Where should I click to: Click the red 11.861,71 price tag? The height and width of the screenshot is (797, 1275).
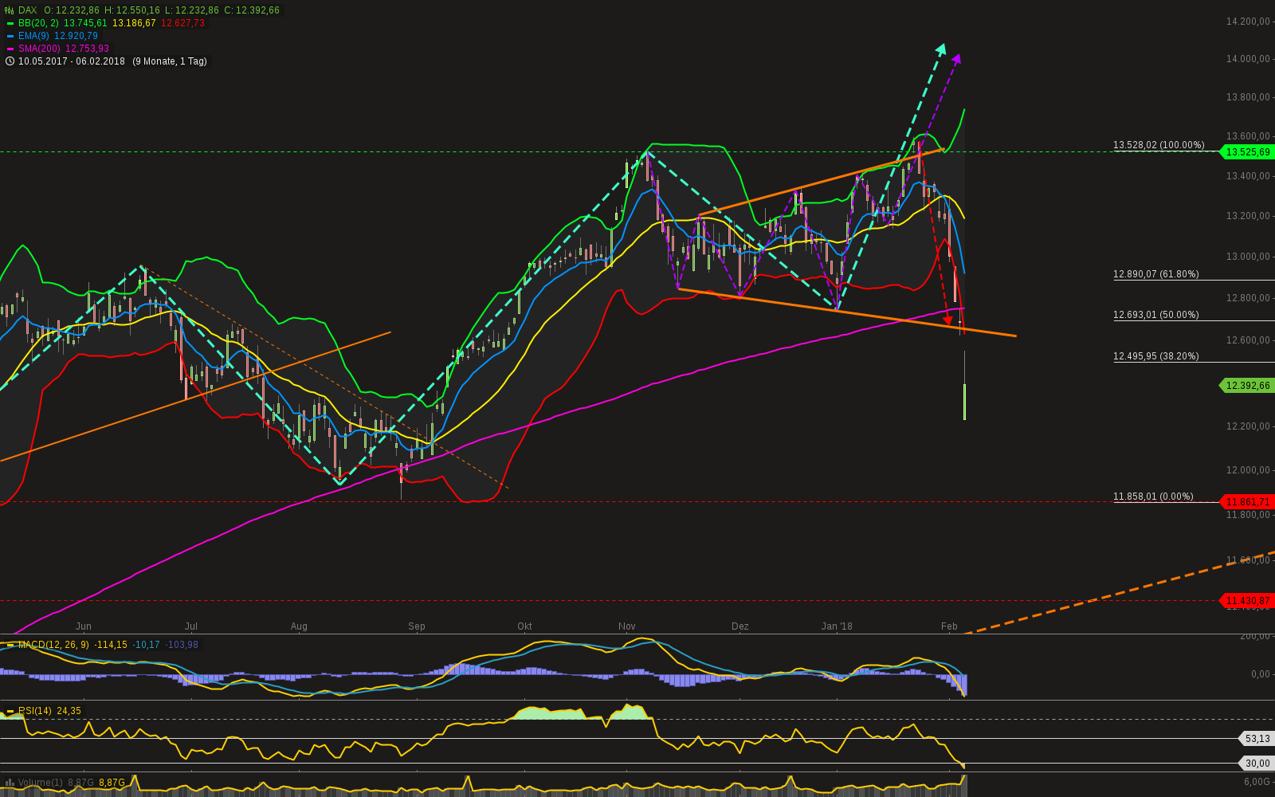click(x=1248, y=502)
